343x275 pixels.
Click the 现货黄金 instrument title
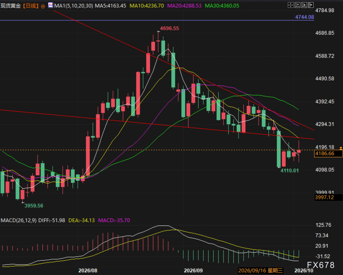click(11, 6)
